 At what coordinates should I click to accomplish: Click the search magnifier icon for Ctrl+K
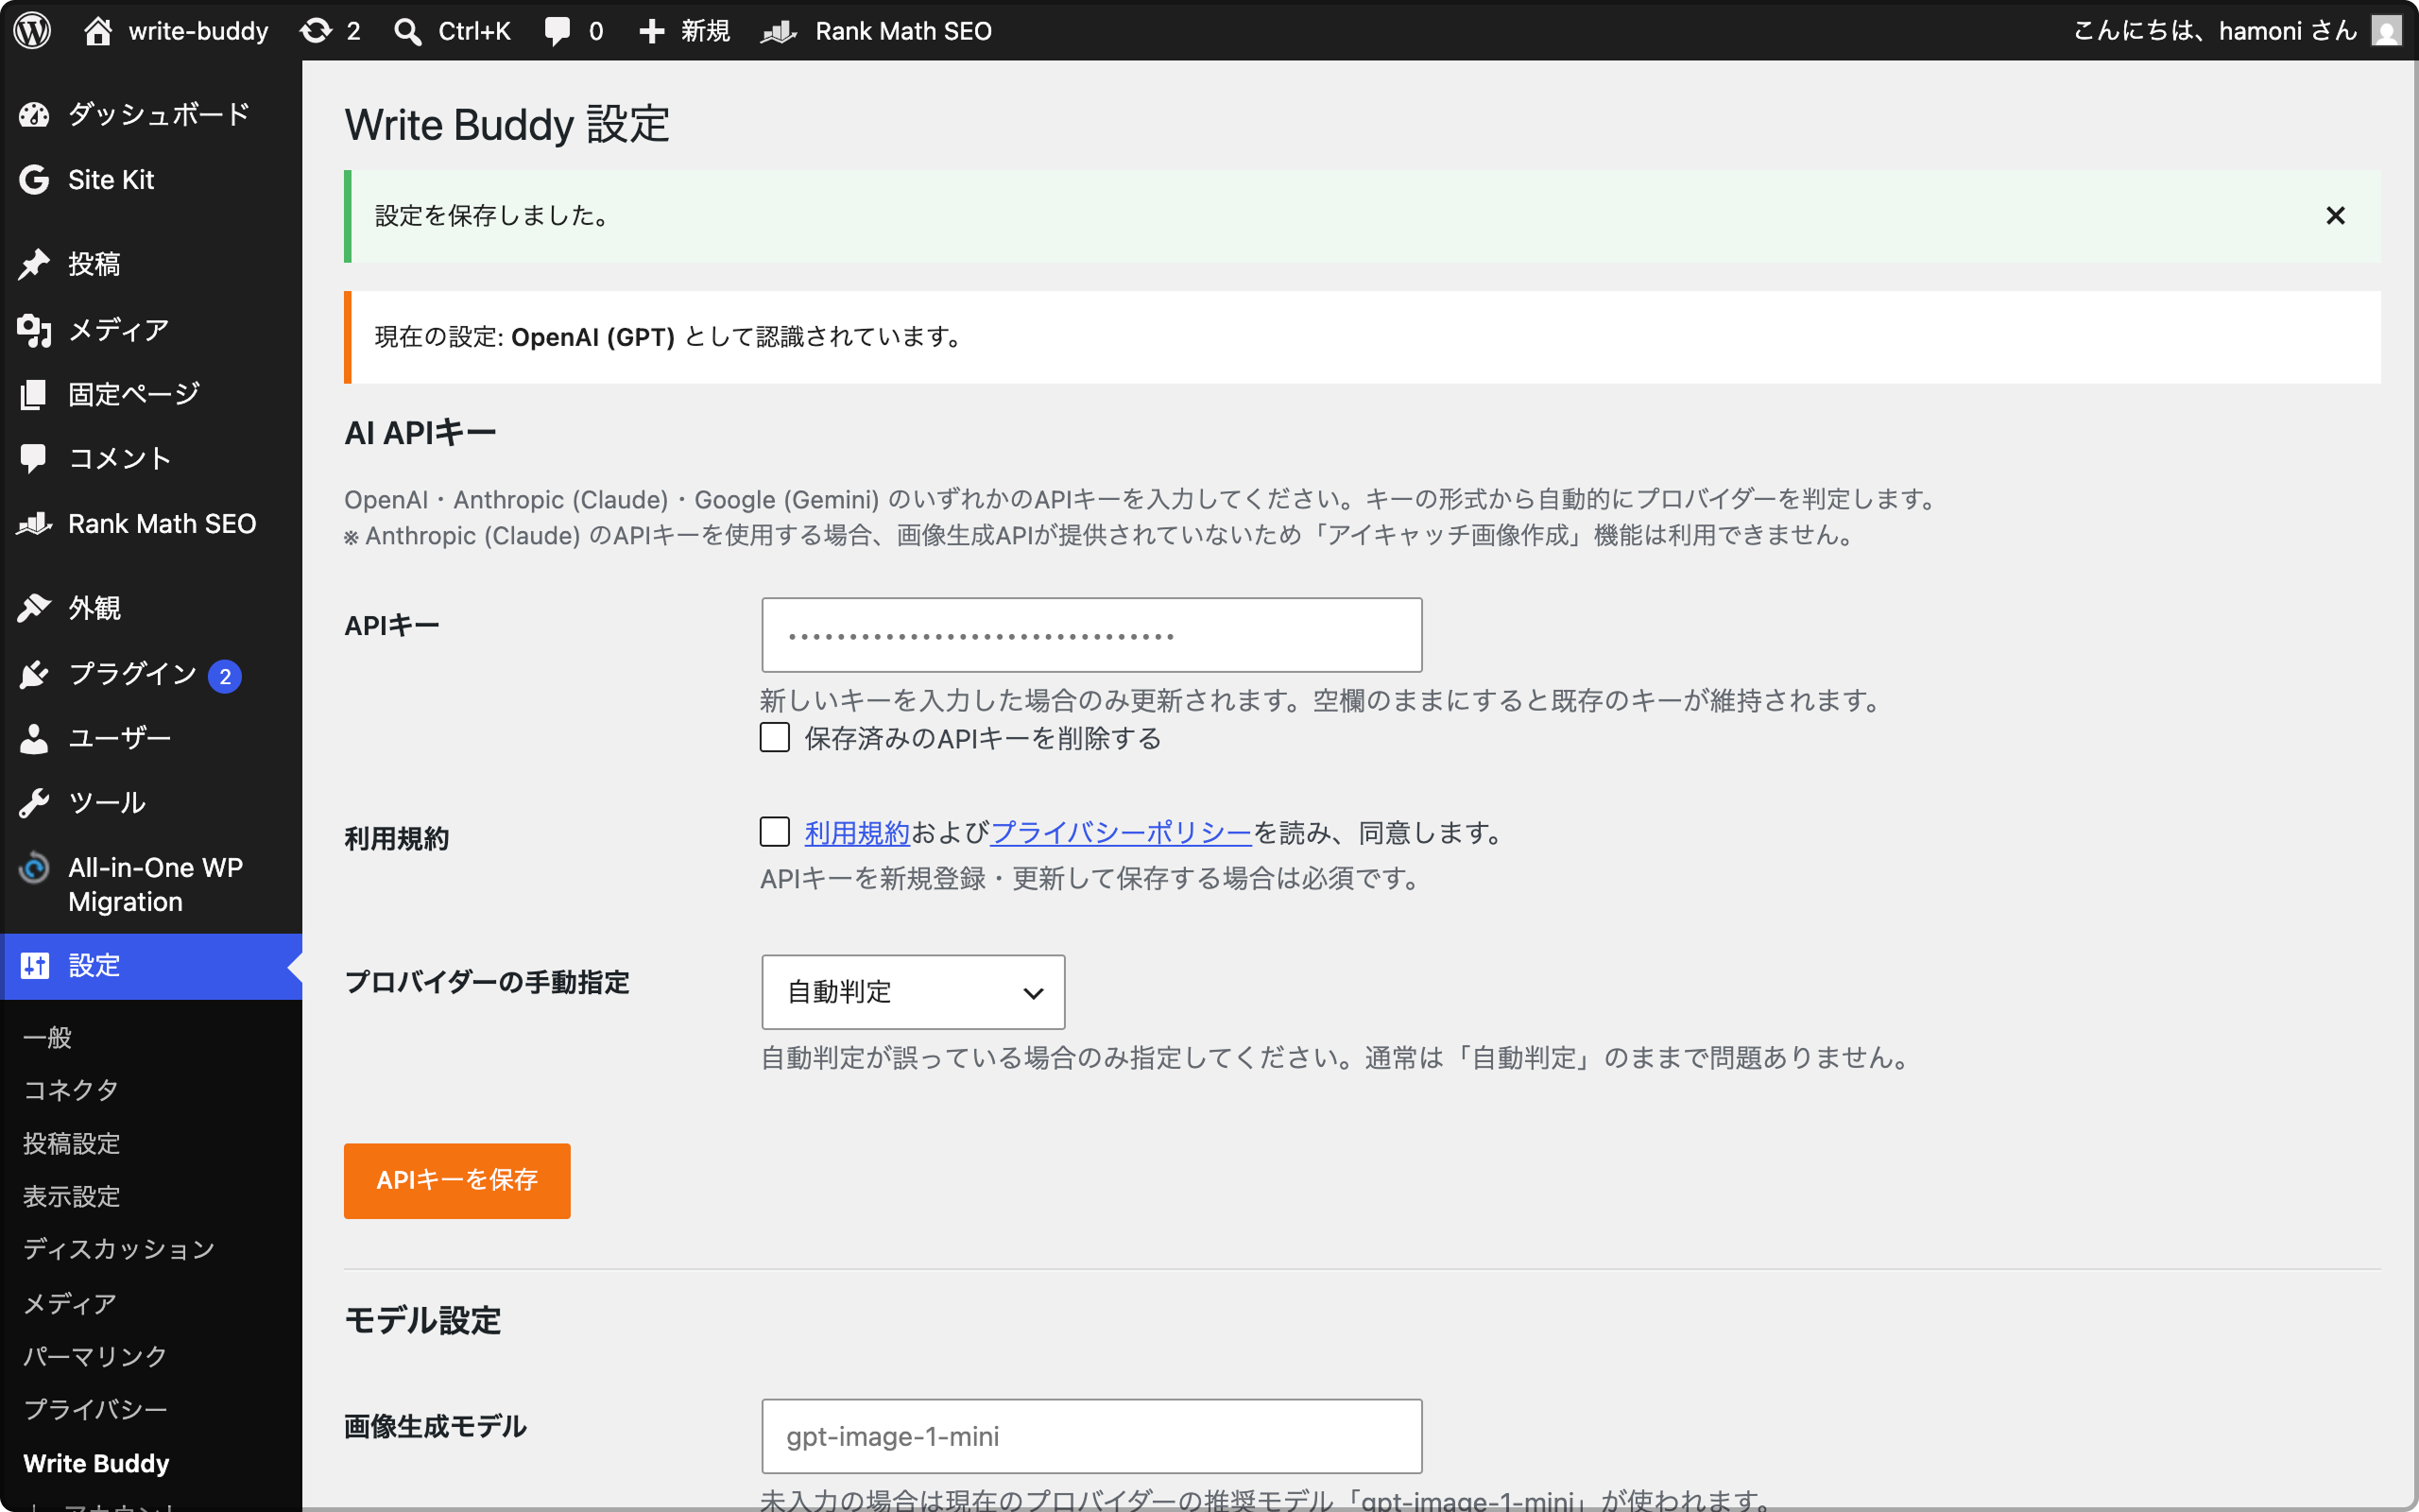click(x=407, y=31)
